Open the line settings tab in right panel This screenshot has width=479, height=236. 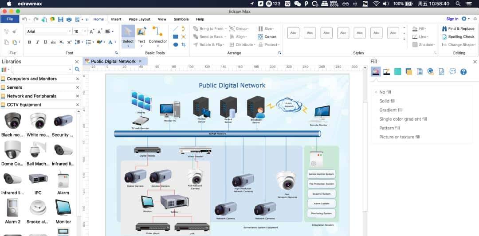coord(387,72)
